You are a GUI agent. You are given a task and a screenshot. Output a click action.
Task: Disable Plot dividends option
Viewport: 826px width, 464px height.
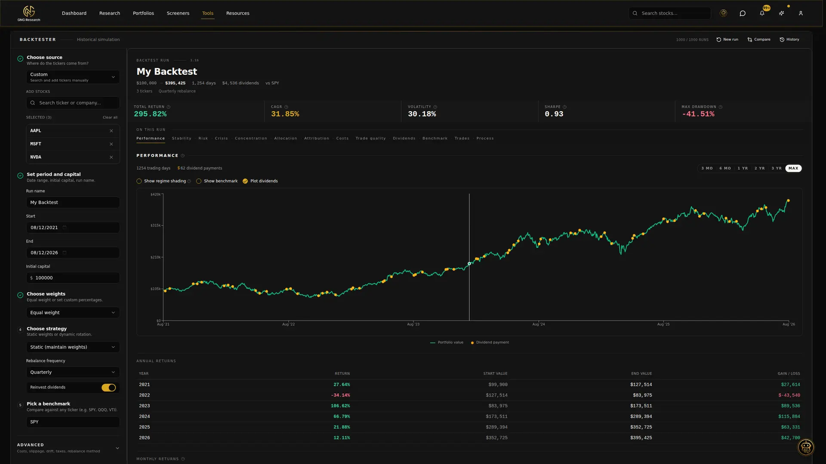(x=245, y=181)
